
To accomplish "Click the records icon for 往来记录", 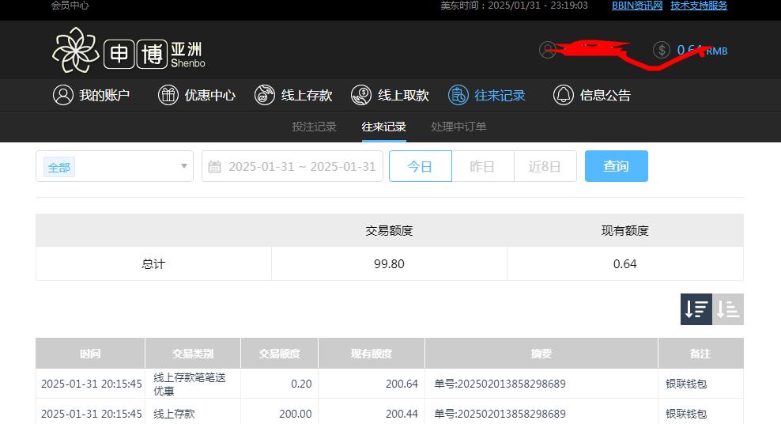I will coord(458,95).
